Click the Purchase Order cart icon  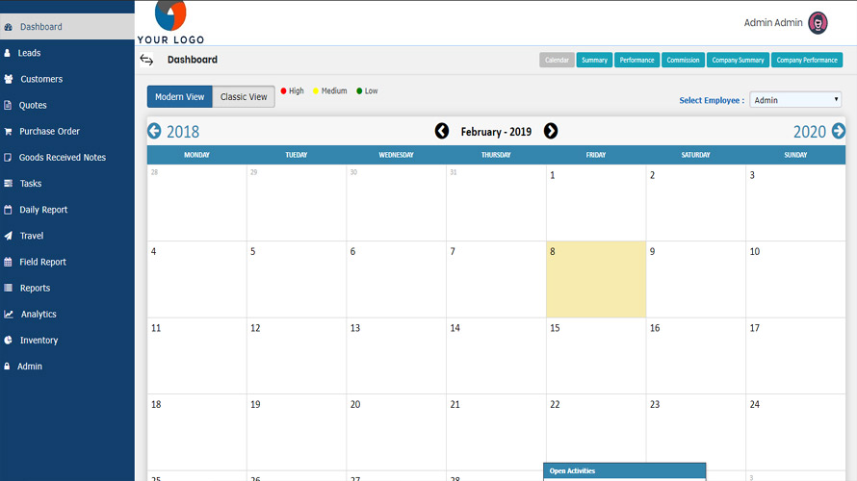point(8,131)
